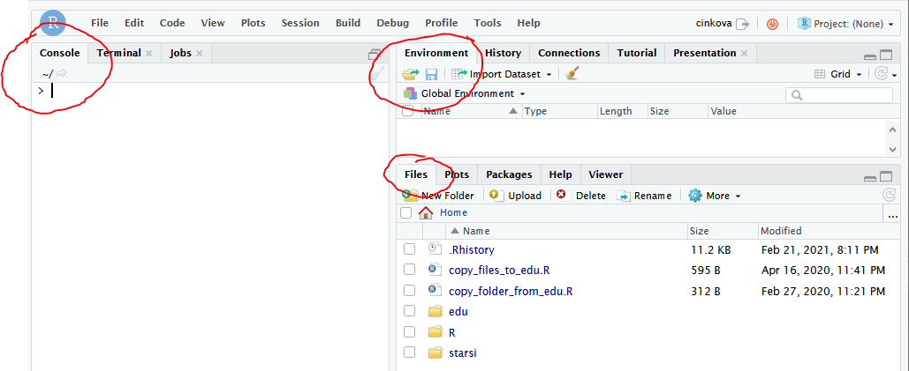Open the starsi folder link
The height and width of the screenshot is (371, 909).
click(x=465, y=352)
